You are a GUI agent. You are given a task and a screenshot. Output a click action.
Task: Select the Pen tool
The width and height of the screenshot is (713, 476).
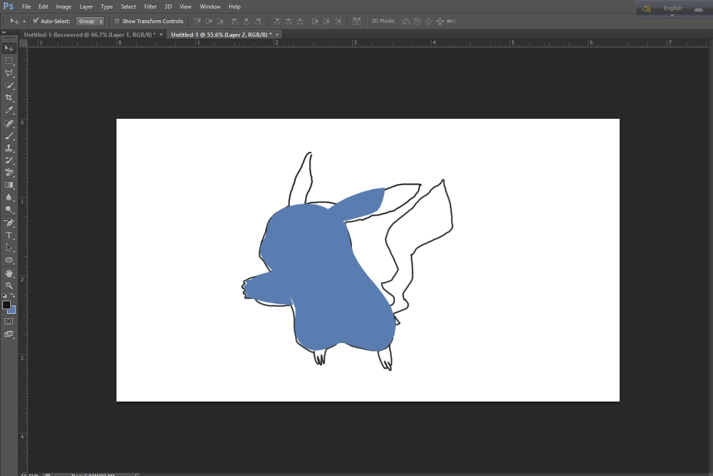coord(9,223)
